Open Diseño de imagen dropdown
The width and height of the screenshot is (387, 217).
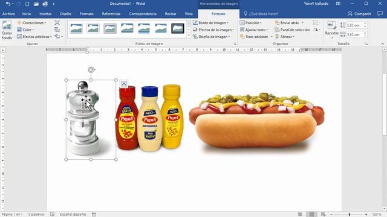coord(212,36)
